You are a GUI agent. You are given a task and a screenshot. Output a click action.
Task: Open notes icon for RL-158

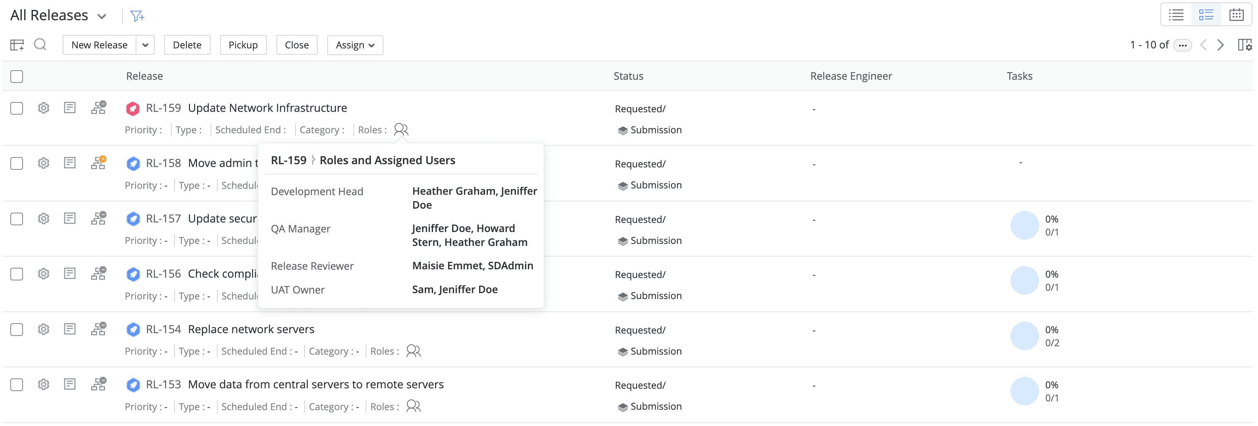(70, 163)
